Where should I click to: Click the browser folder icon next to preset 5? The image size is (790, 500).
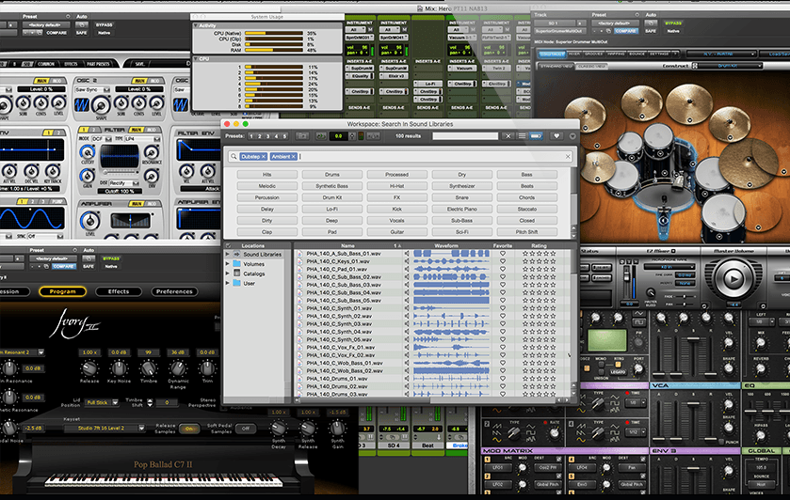tap(302, 136)
